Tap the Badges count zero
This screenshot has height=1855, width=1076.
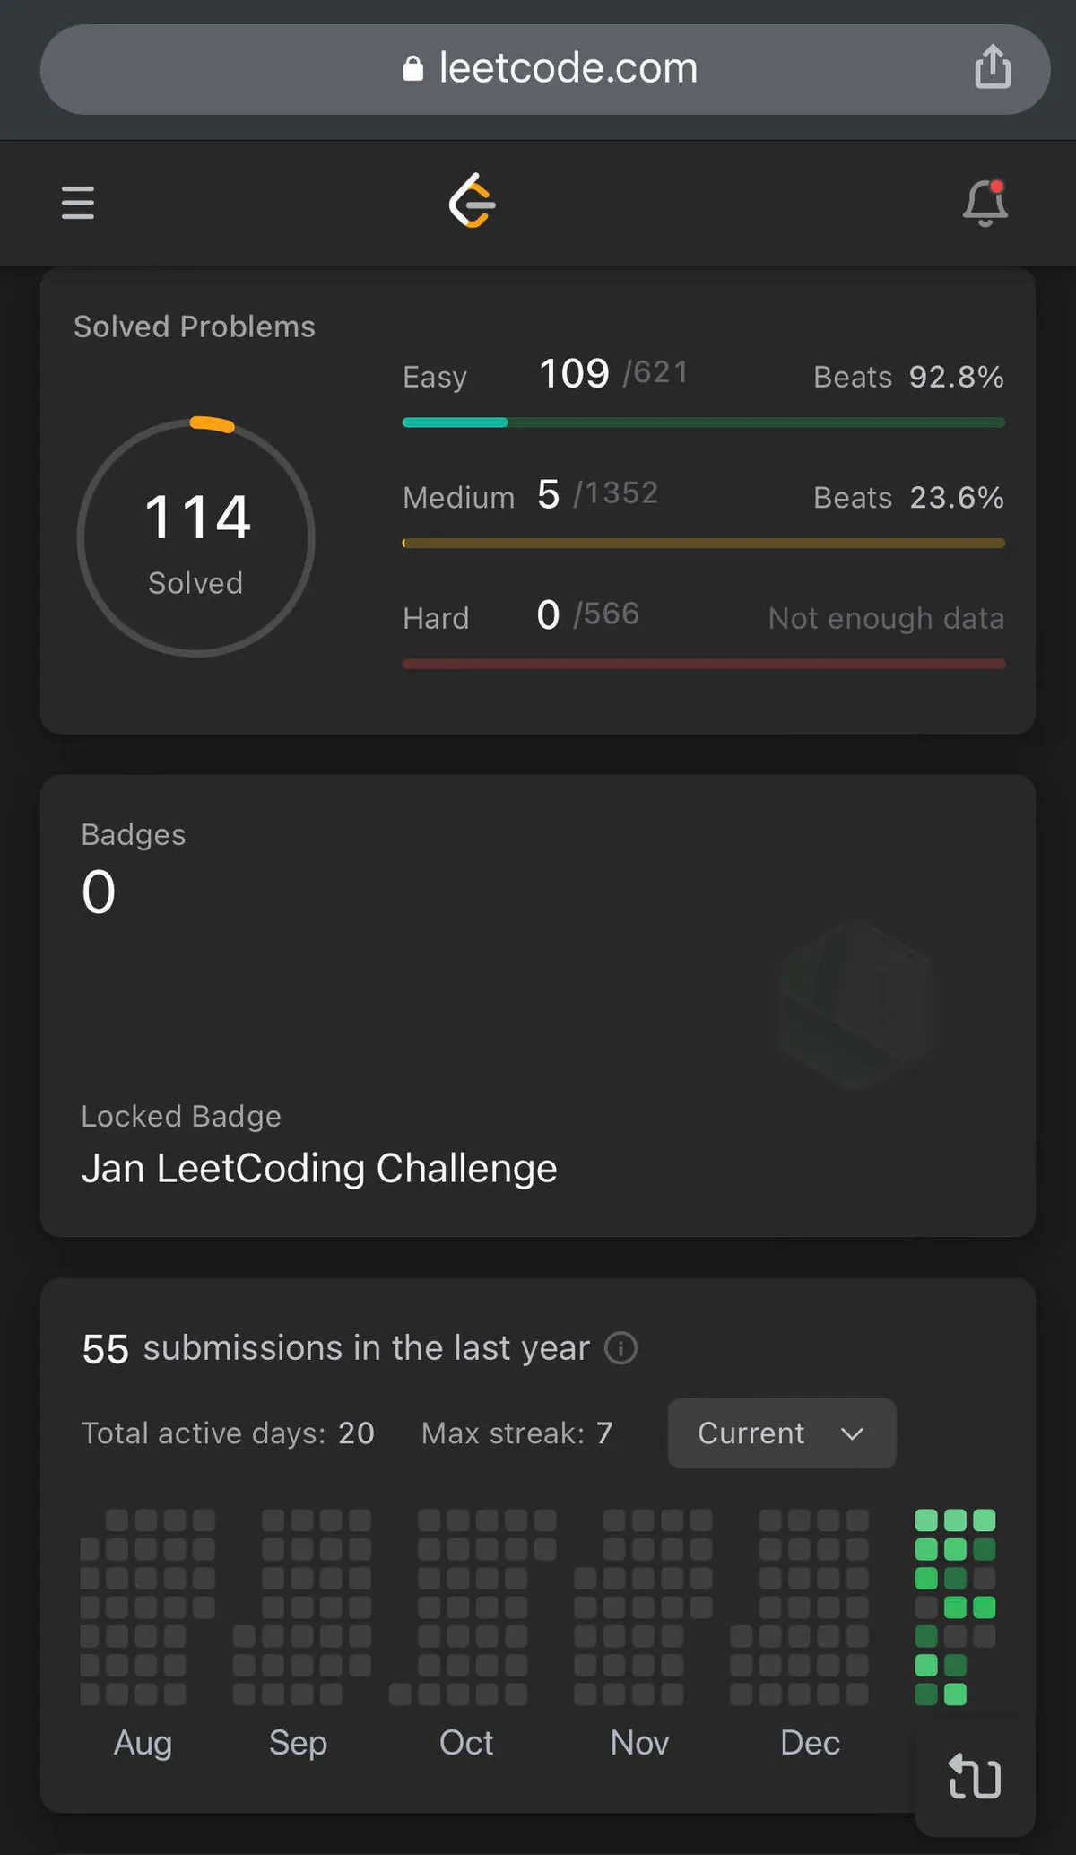coord(99,893)
